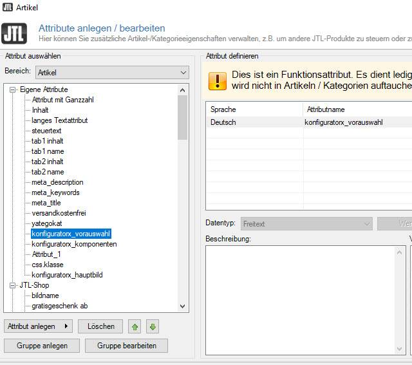Screen dimensions: 412x365
Task: Select langes Textattribut in the tree
Action: pos(60,120)
